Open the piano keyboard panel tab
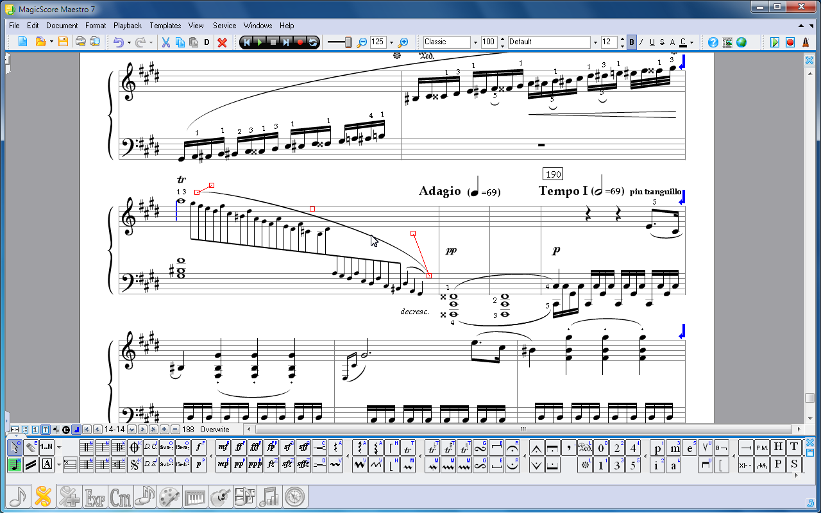The width and height of the screenshot is (821, 513). [194, 496]
